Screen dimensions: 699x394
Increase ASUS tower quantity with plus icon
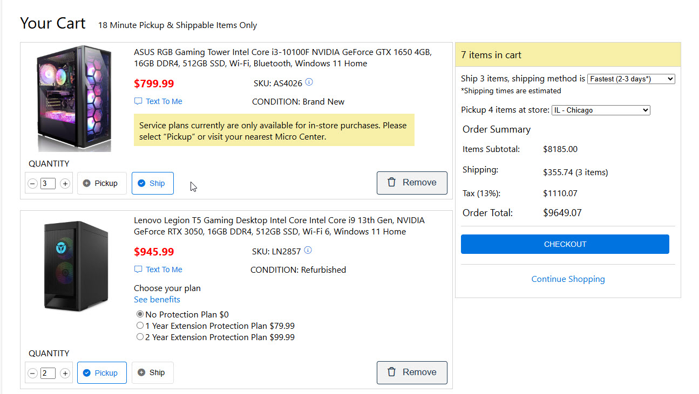[65, 184]
